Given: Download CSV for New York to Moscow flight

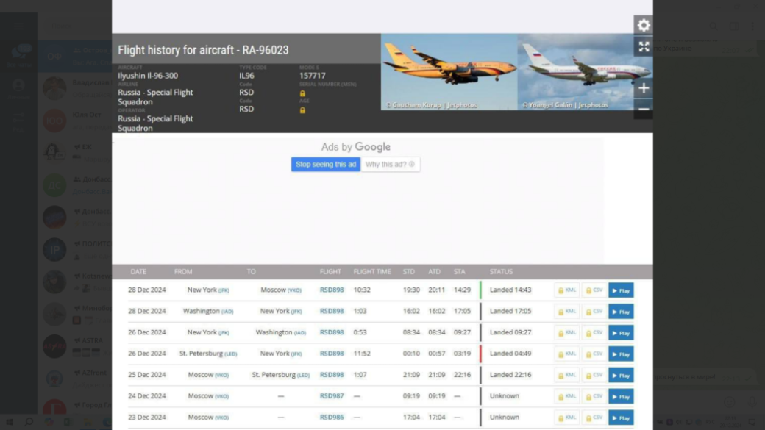Looking at the screenshot, I should coord(594,290).
